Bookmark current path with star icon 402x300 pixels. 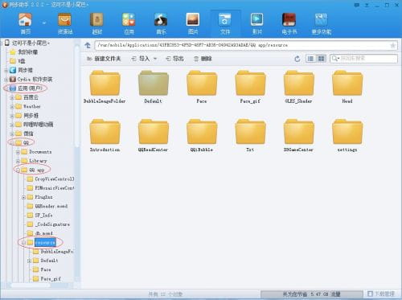coord(393,45)
